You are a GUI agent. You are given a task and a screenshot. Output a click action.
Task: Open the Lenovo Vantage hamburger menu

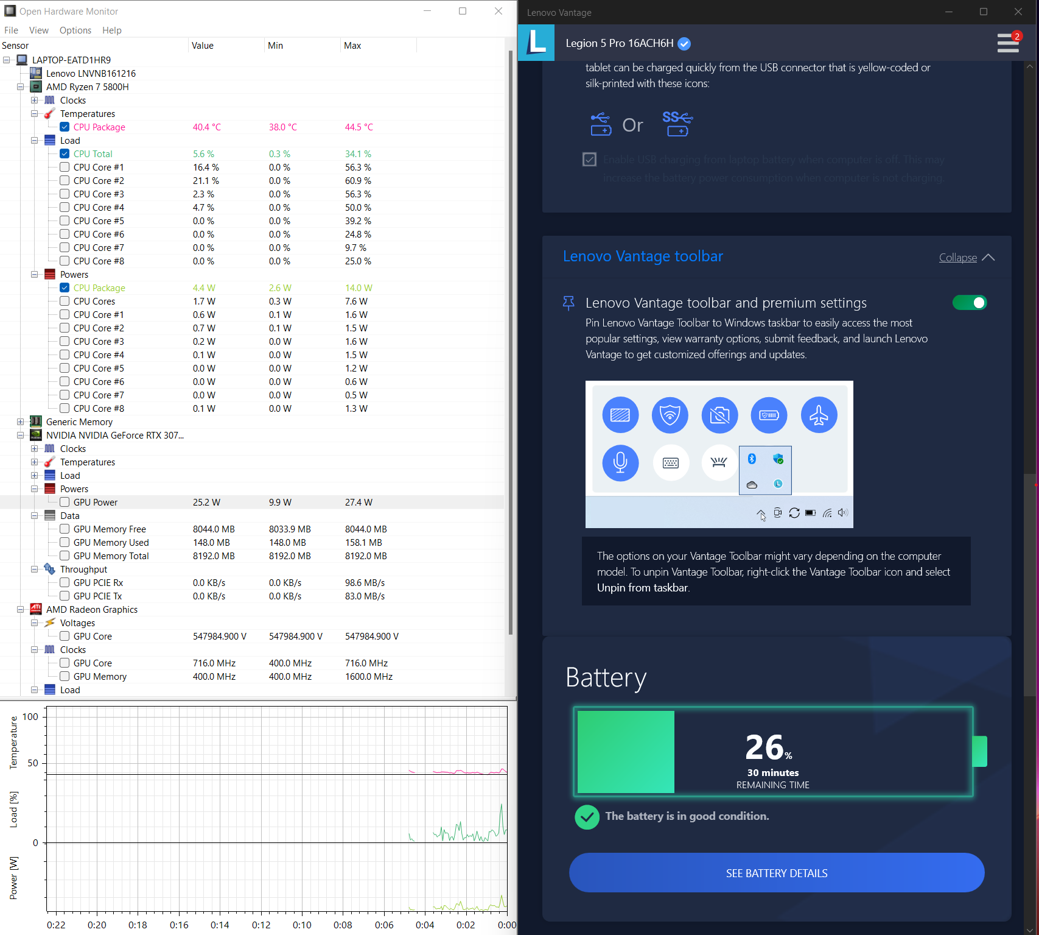coord(1008,43)
